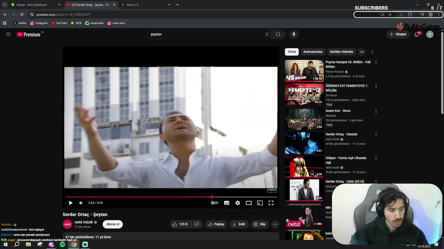Screen dimensions: 444x249
Task: Select the Seriden videolar filter chip
Action: point(342,52)
